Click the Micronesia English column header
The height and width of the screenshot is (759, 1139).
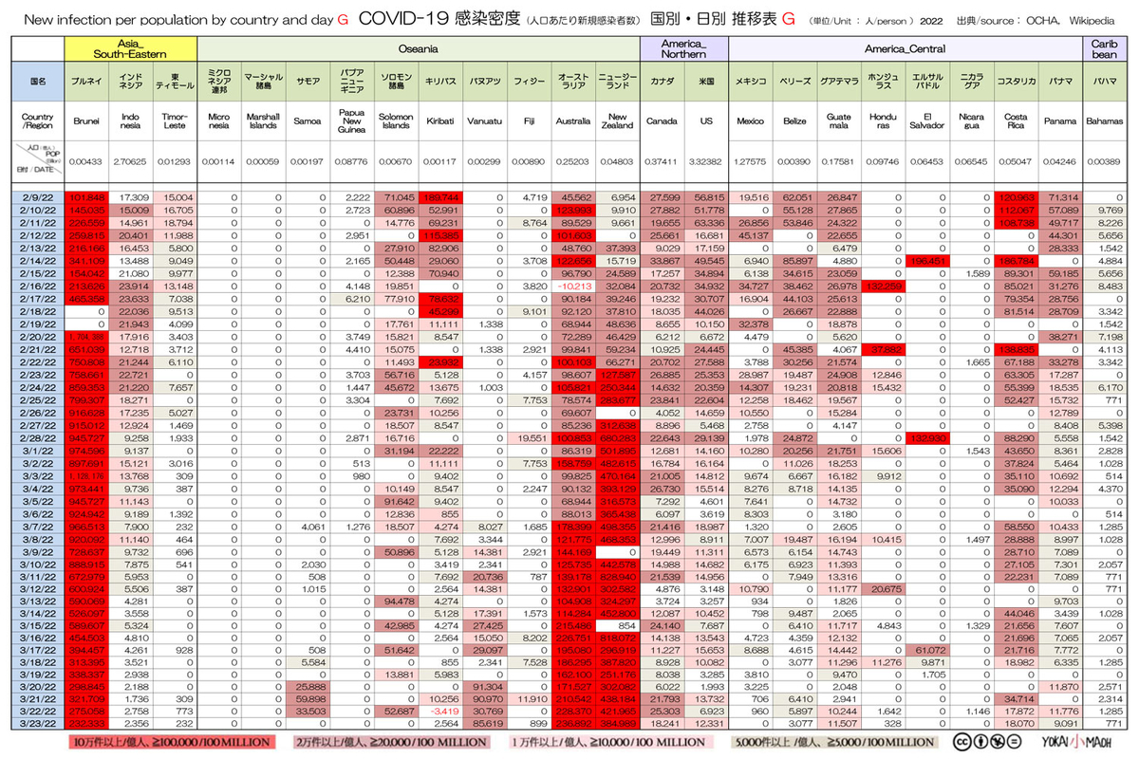click(x=219, y=121)
